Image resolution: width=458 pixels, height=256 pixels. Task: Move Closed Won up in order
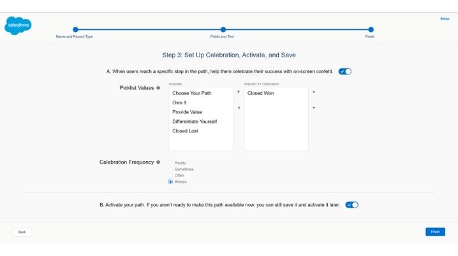coord(314,92)
